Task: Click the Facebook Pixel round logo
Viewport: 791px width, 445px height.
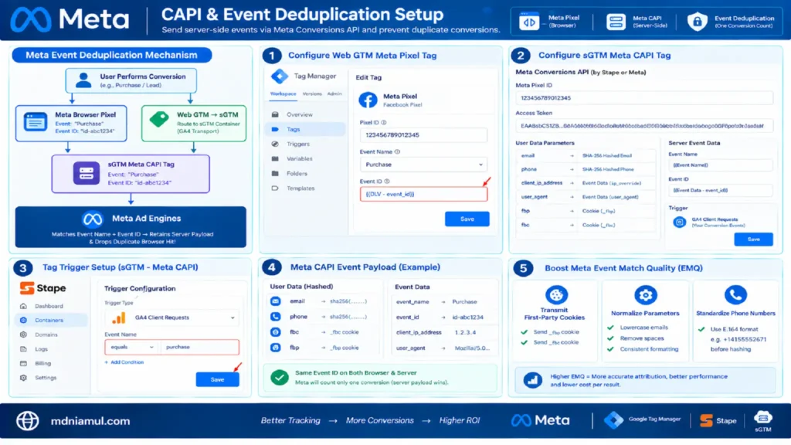Action: point(368,100)
